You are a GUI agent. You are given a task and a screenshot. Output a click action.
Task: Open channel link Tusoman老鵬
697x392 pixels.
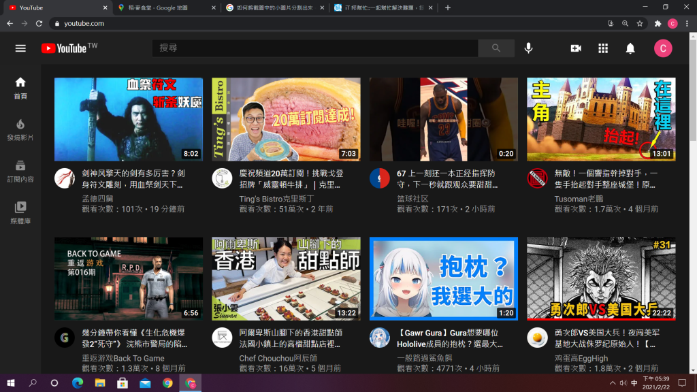[579, 199]
